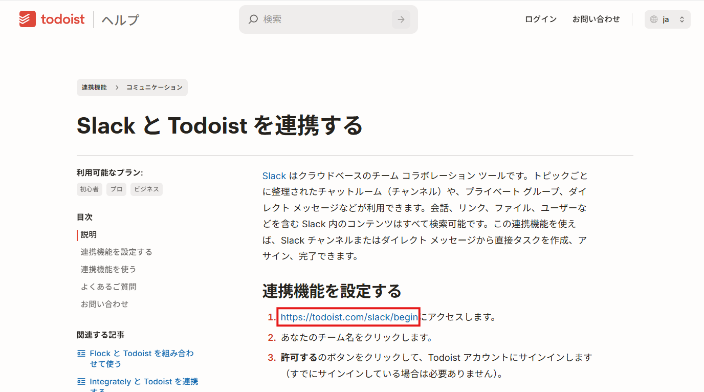704x392 pixels.
Task: Jump to 連携機能を設定する in table of contents
Action: (x=116, y=252)
